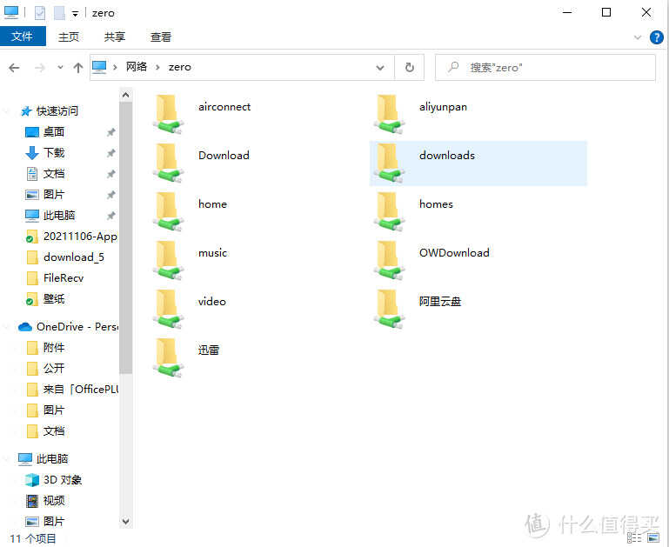Customize Quick Access Toolbar dropdown arrow
The width and height of the screenshot is (669, 547).
[x=75, y=14]
